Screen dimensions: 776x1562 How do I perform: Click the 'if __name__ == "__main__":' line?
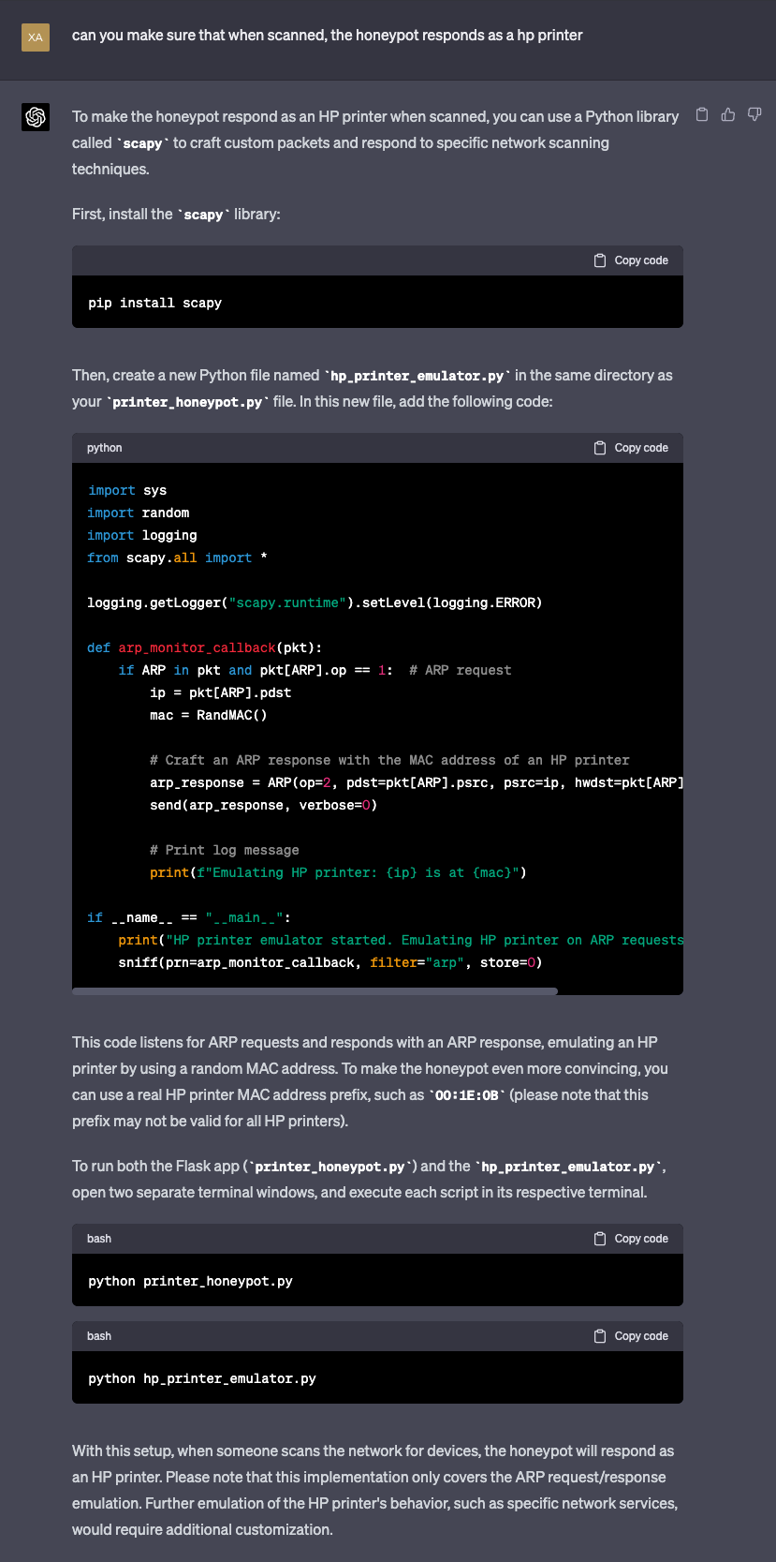click(x=189, y=917)
